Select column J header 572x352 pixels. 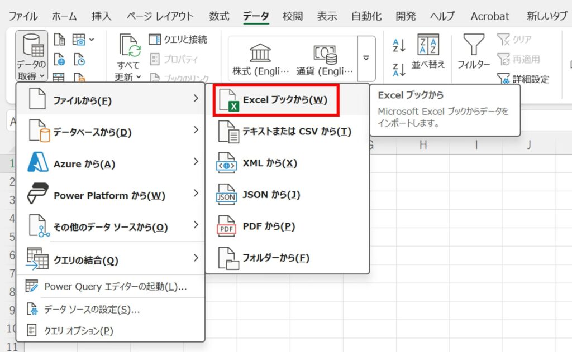click(x=529, y=146)
